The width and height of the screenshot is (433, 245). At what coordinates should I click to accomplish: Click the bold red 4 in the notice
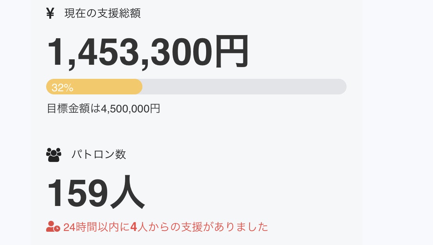coord(133,227)
